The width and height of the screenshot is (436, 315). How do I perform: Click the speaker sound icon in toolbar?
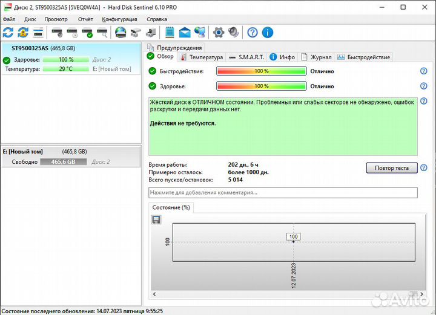click(234, 33)
